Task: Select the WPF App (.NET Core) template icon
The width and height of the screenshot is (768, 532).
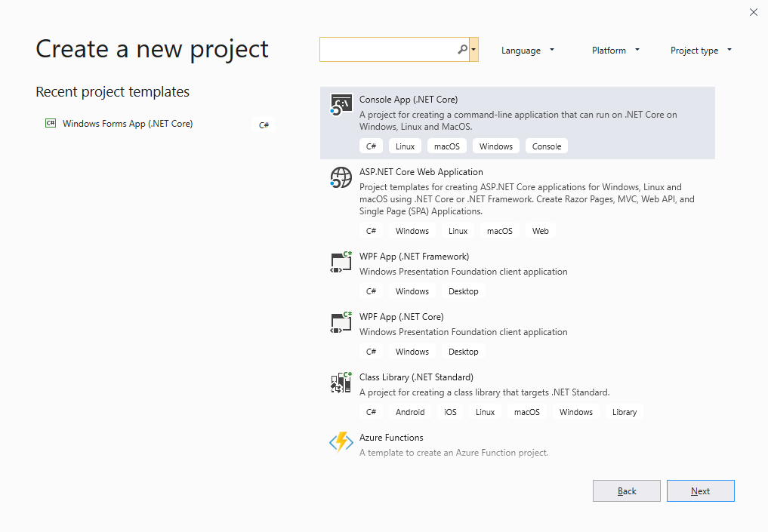Action: (x=341, y=322)
